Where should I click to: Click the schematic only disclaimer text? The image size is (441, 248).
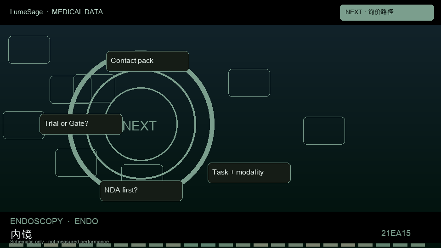coord(59,242)
